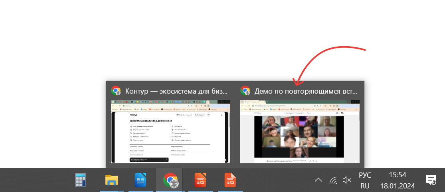
Task: Click Chrome icon beside Контур preview title
Action: (116, 90)
